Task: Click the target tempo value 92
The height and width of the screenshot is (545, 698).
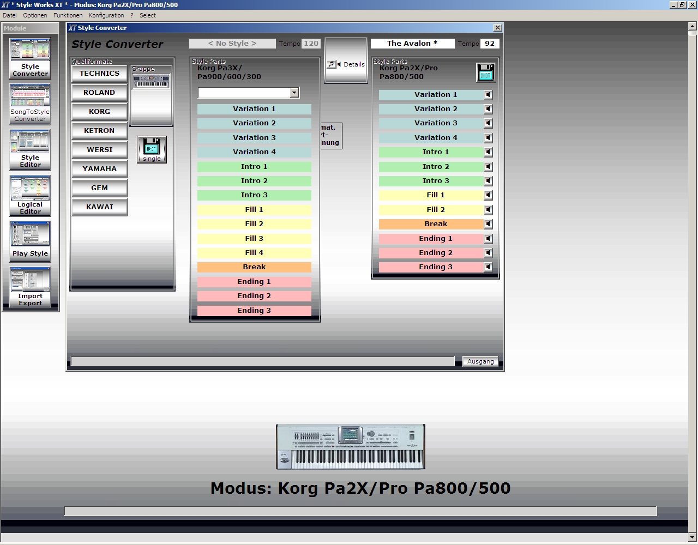Action: [x=490, y=44]
